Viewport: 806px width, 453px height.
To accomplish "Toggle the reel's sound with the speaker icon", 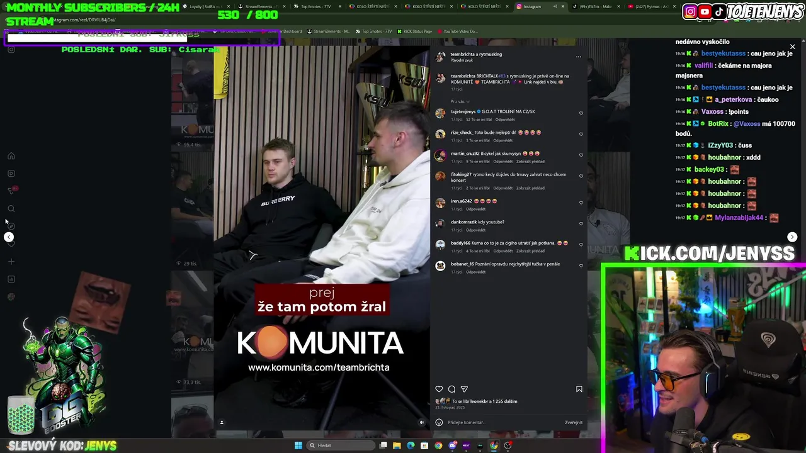I will pyautogui.click(x=422, y=422).
